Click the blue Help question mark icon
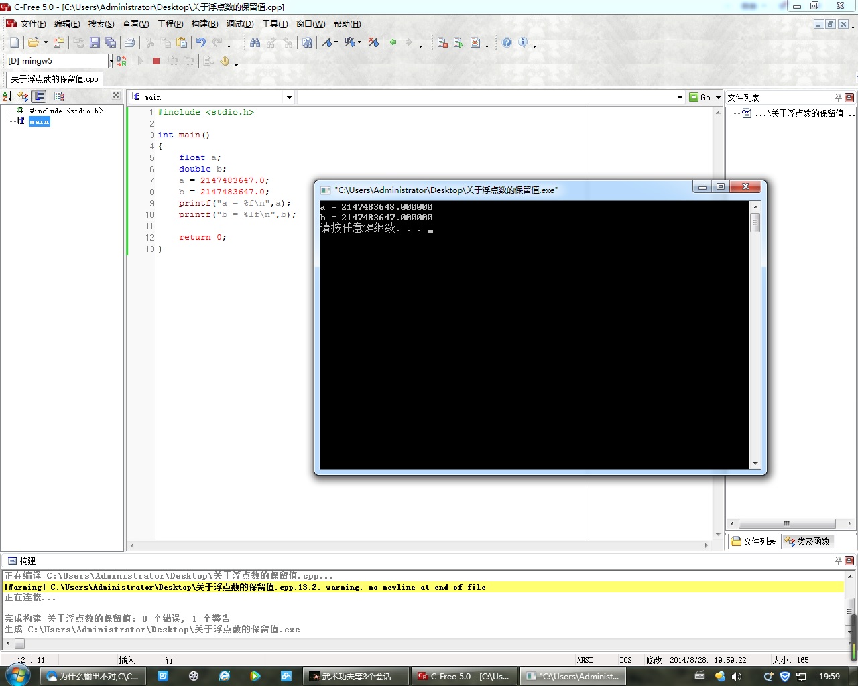Screen dimensions: 858x686 click(507, 42)
